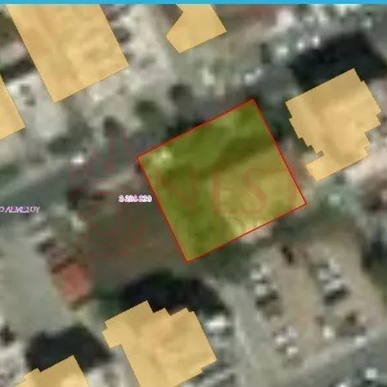Viewport: 387px width, 387px height.
Task: Click the right corner of the red parcel outline
Action: tap(306, 204)
